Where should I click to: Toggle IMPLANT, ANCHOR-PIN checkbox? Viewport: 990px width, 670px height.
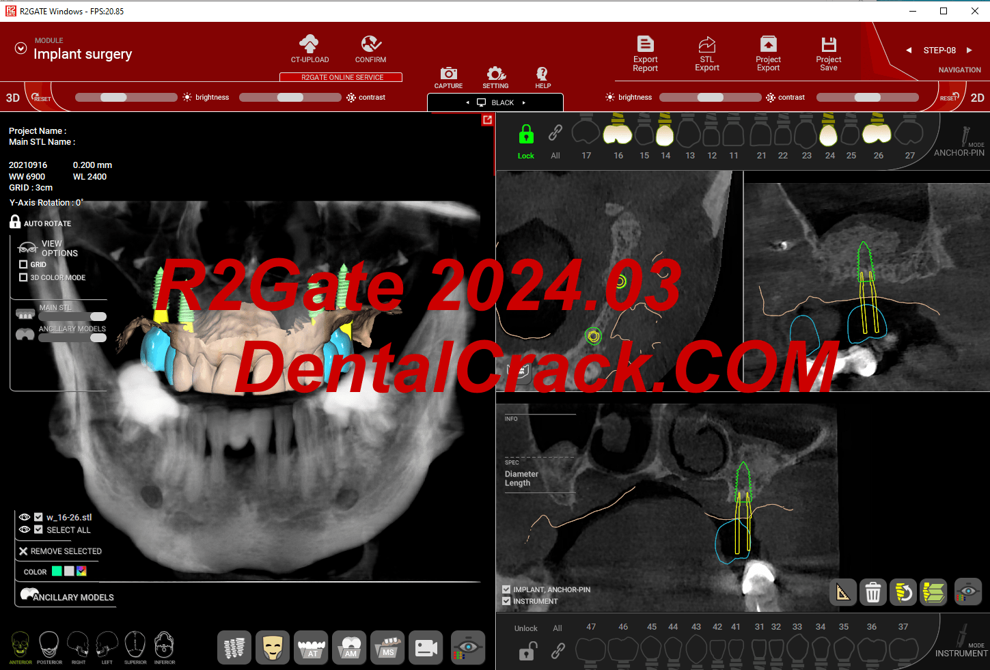coord(506,589)
